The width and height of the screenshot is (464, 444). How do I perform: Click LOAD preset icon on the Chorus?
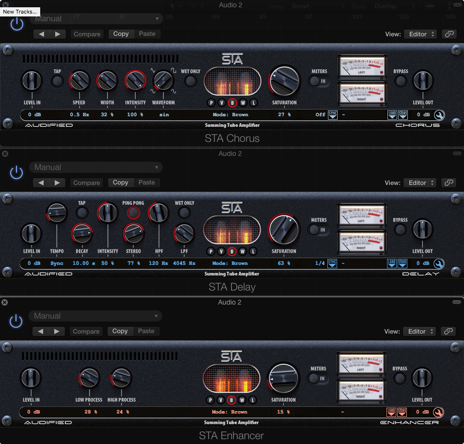tap(392, 115)
